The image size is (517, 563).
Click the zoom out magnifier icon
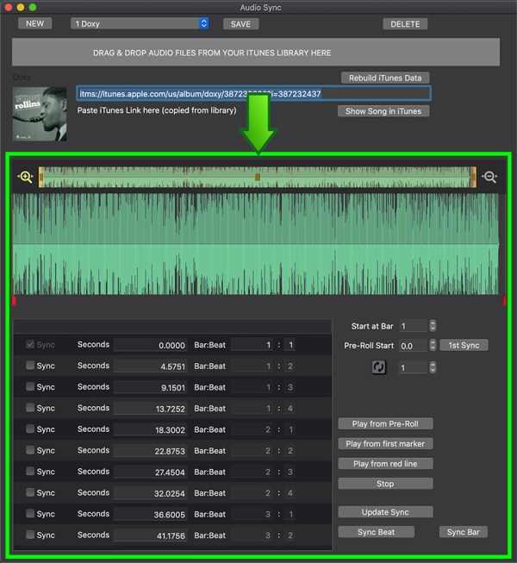(489, 177)
